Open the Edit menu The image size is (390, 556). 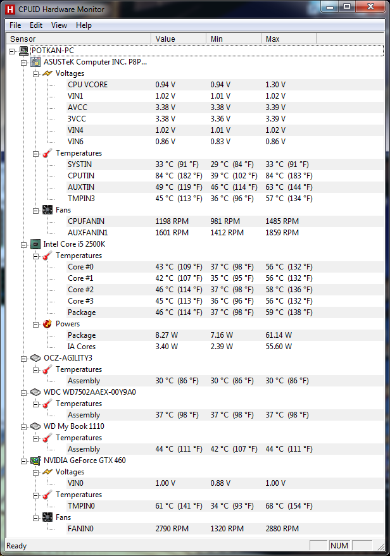[x=36, y=25]
